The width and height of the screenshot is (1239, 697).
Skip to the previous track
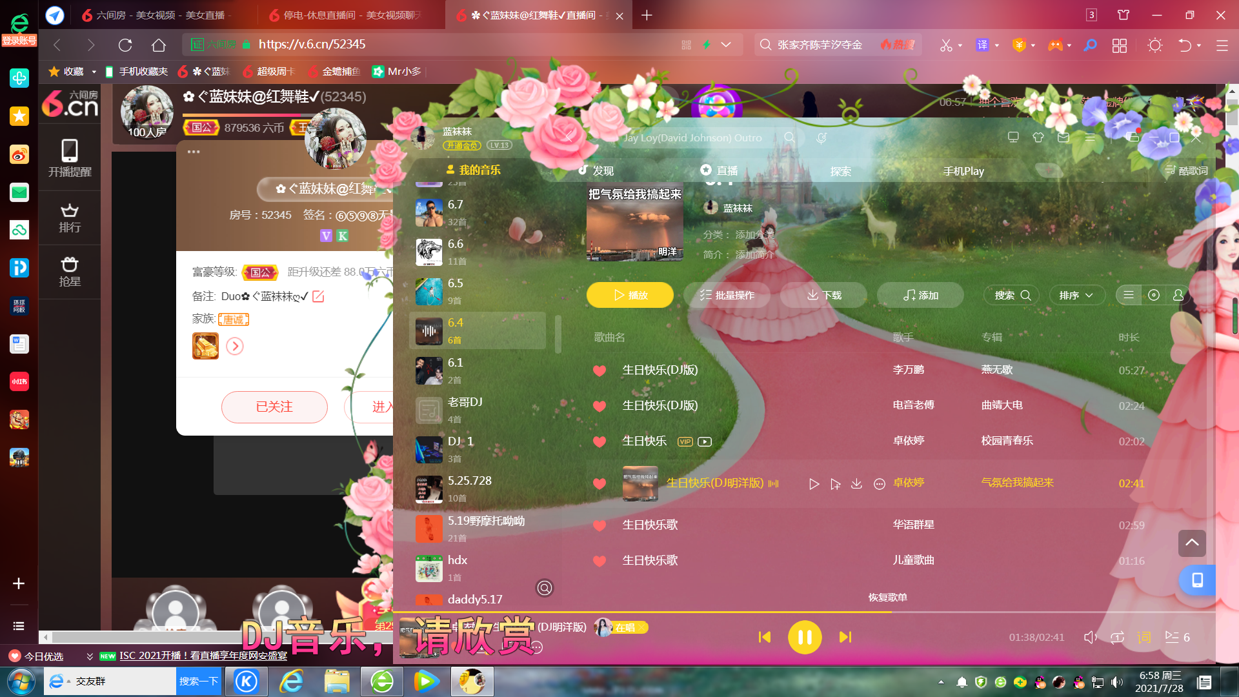(765, 637)
